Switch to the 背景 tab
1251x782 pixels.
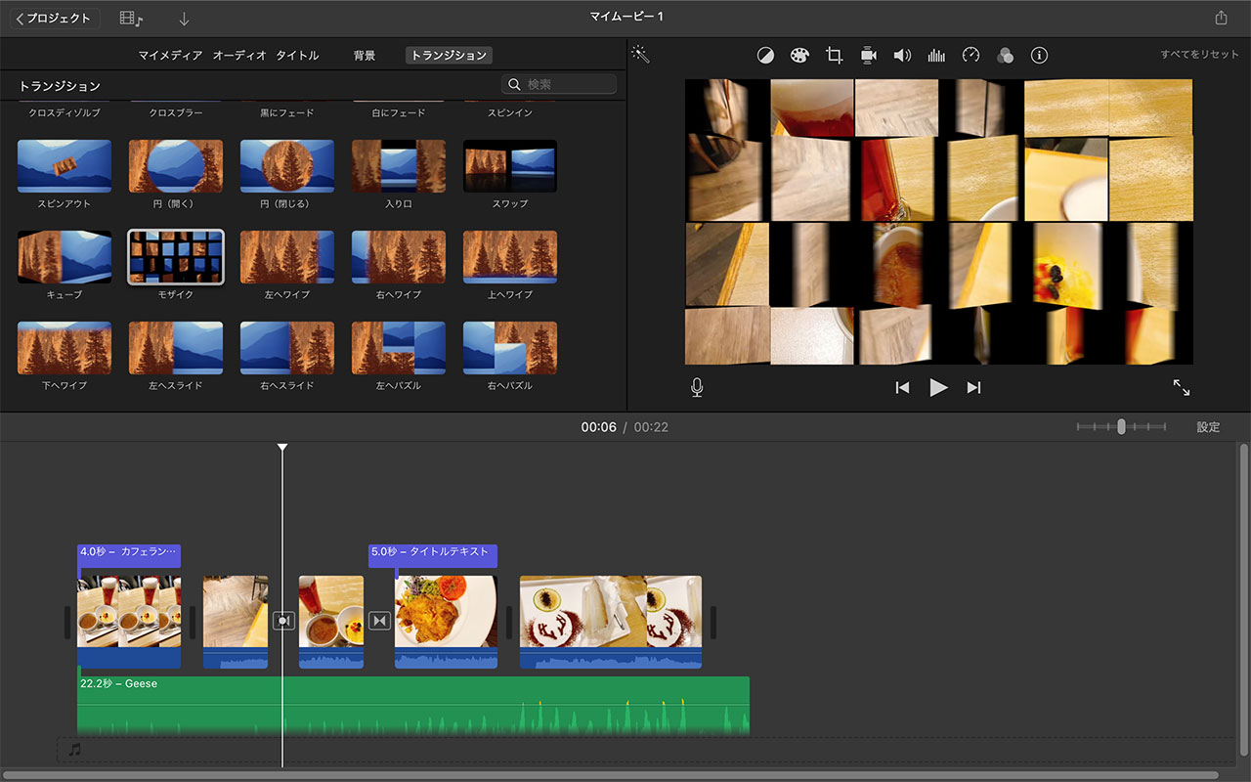pos(365,56)
